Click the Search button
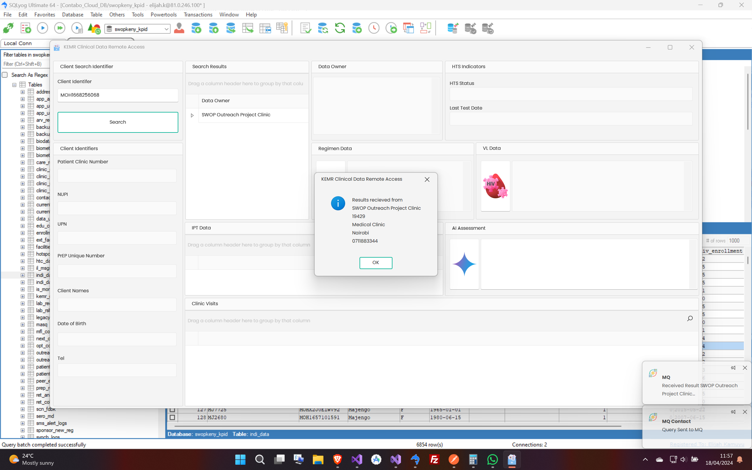The width and height of the screenshot is (752, 470). pyautogui.click(x=118, y=122)
